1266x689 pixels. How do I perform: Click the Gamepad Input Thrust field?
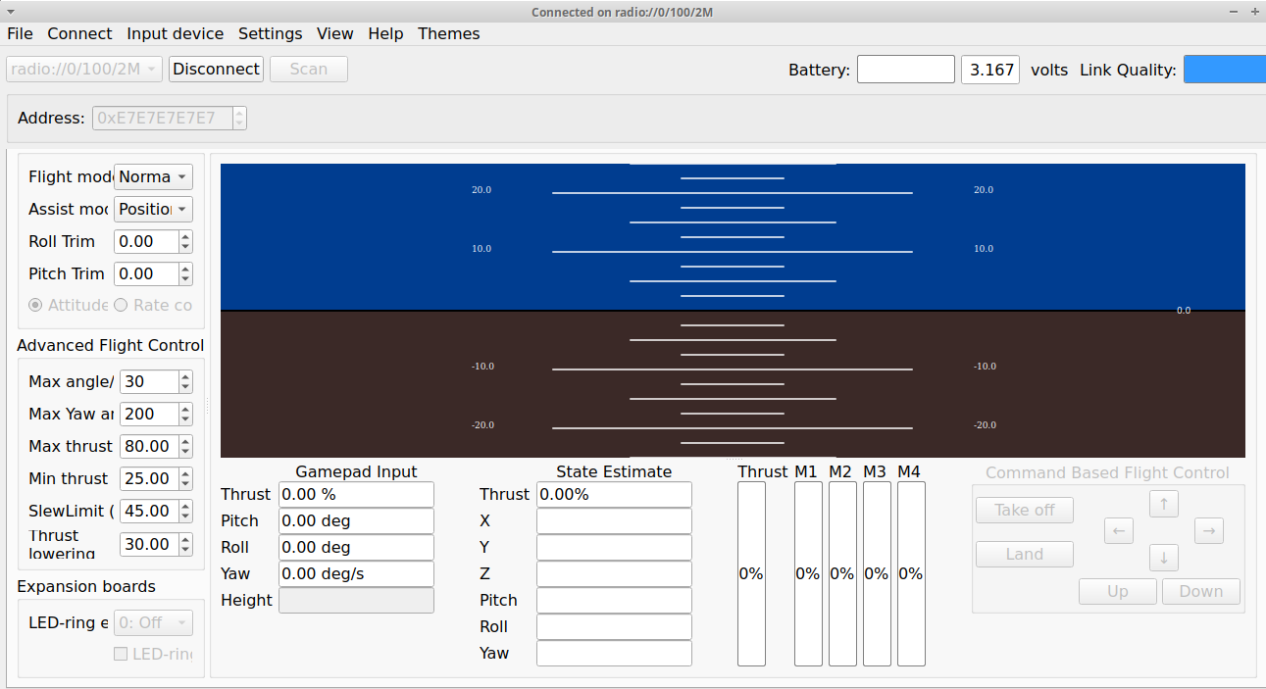(x=356, y=495)
